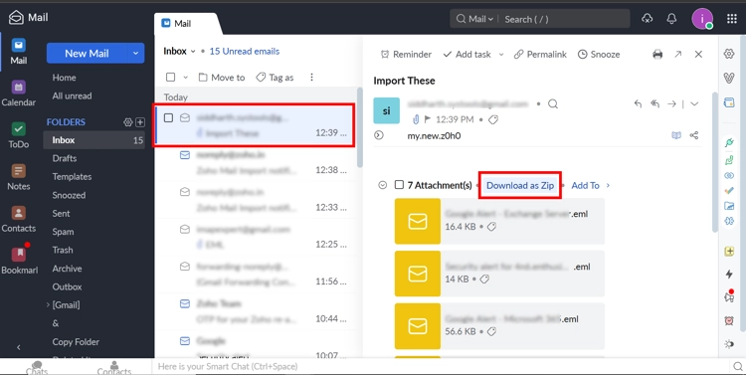
Task: Open the Drafts folder
Action: [x=65, y=158]
